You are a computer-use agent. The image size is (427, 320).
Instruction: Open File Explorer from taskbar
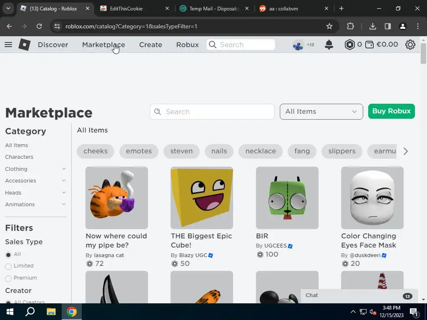click(x=51, y=312)
